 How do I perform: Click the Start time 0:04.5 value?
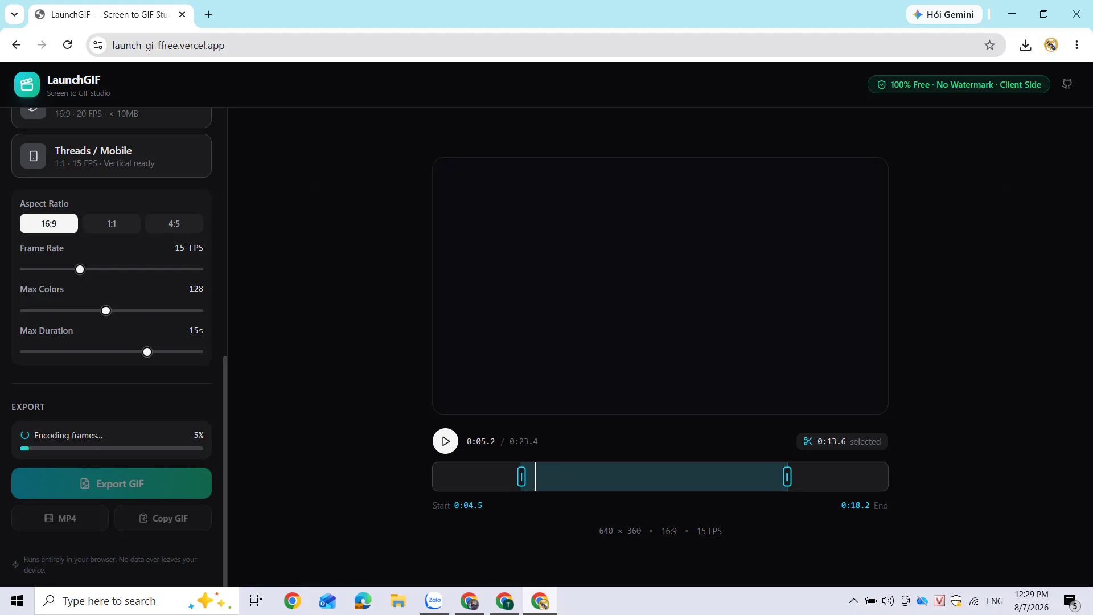click(468, 505)
